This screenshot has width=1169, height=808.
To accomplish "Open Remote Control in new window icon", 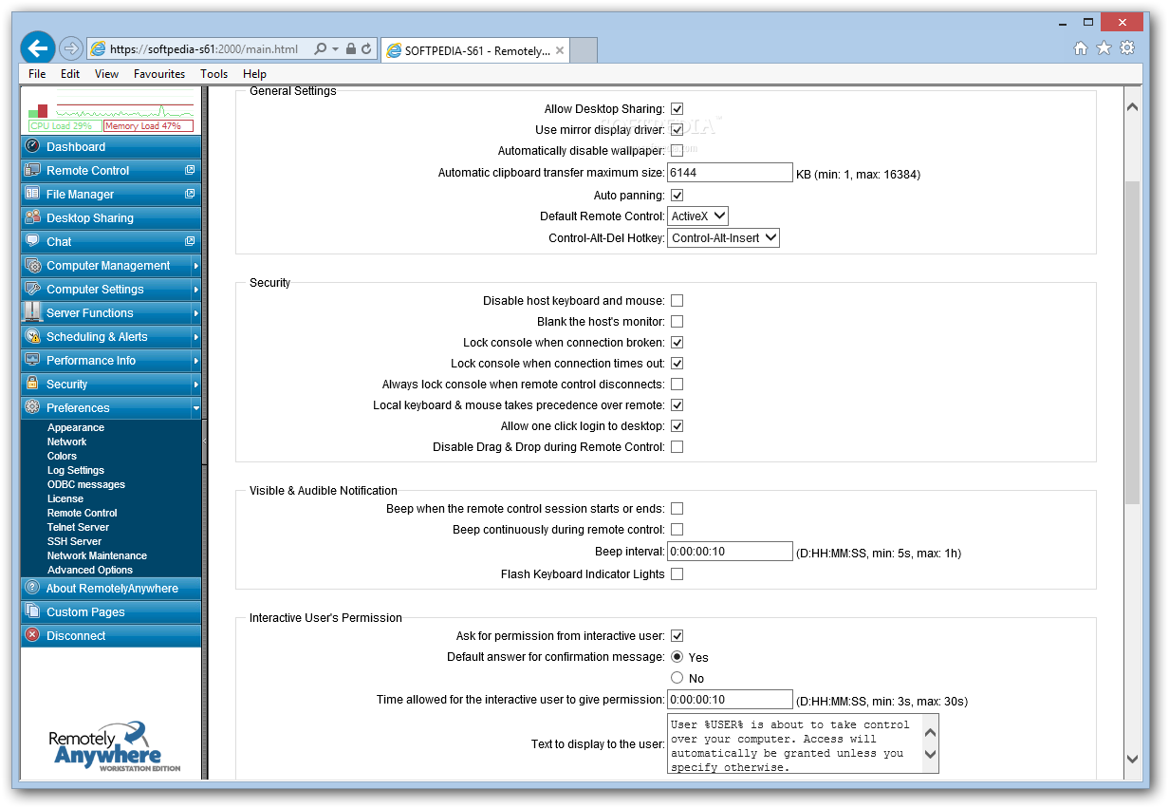I will click(190, 170).
